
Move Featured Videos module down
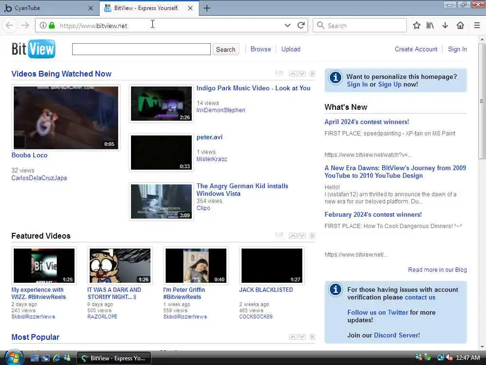point(302,236)
